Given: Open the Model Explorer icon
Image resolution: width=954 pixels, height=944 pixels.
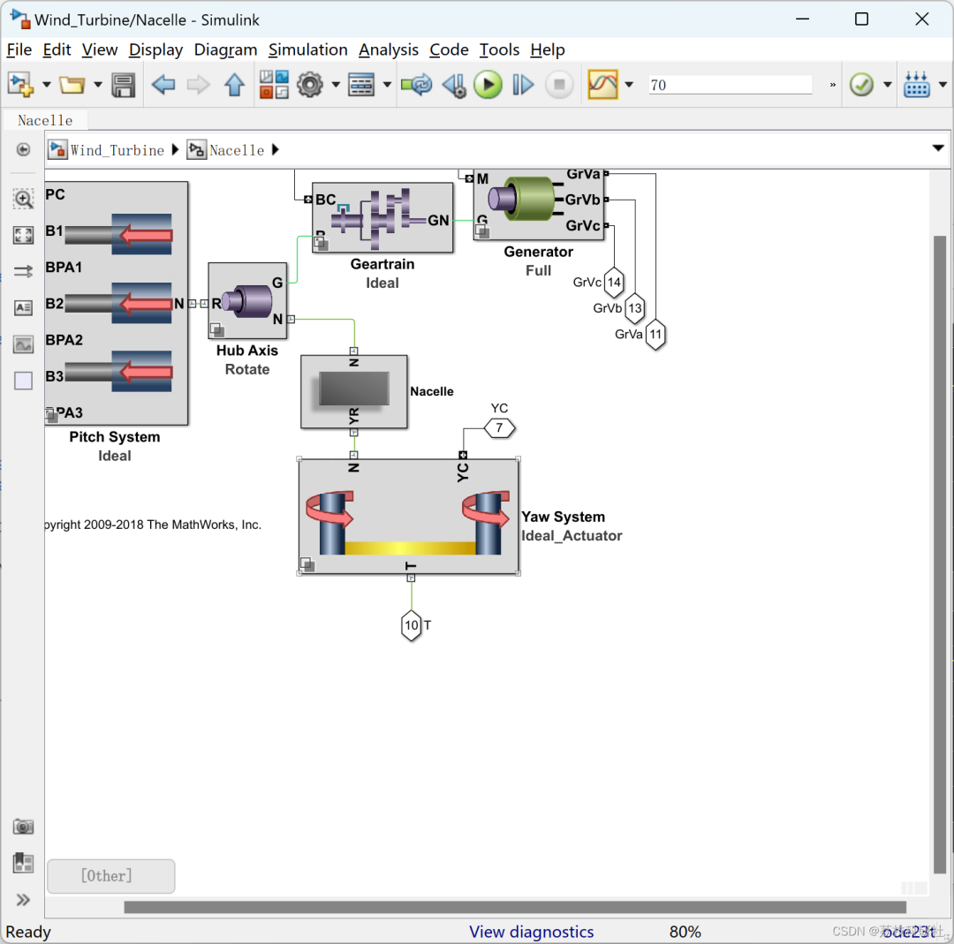Looking at the screenshot, I should (x=360, y=85).
